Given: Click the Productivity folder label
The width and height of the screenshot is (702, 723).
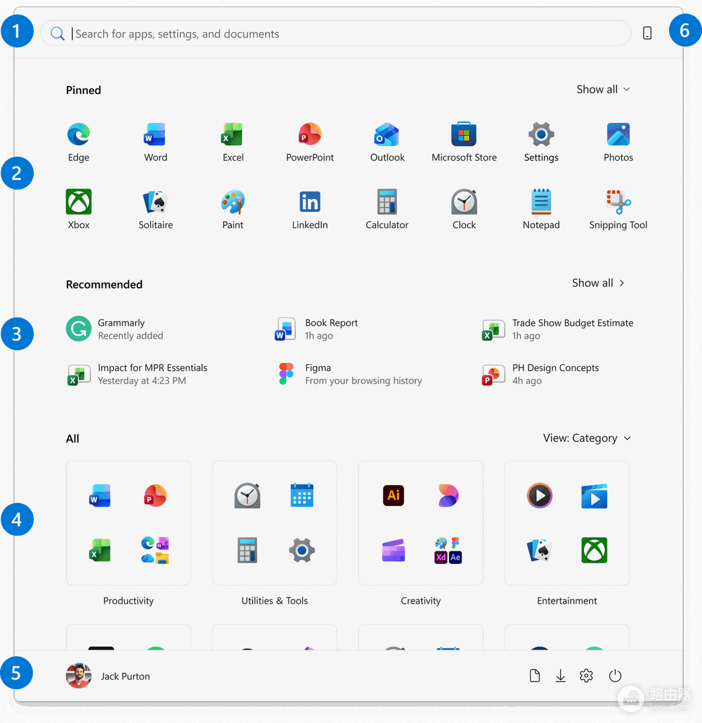Looking at the screenshot, I should [128, 601].
